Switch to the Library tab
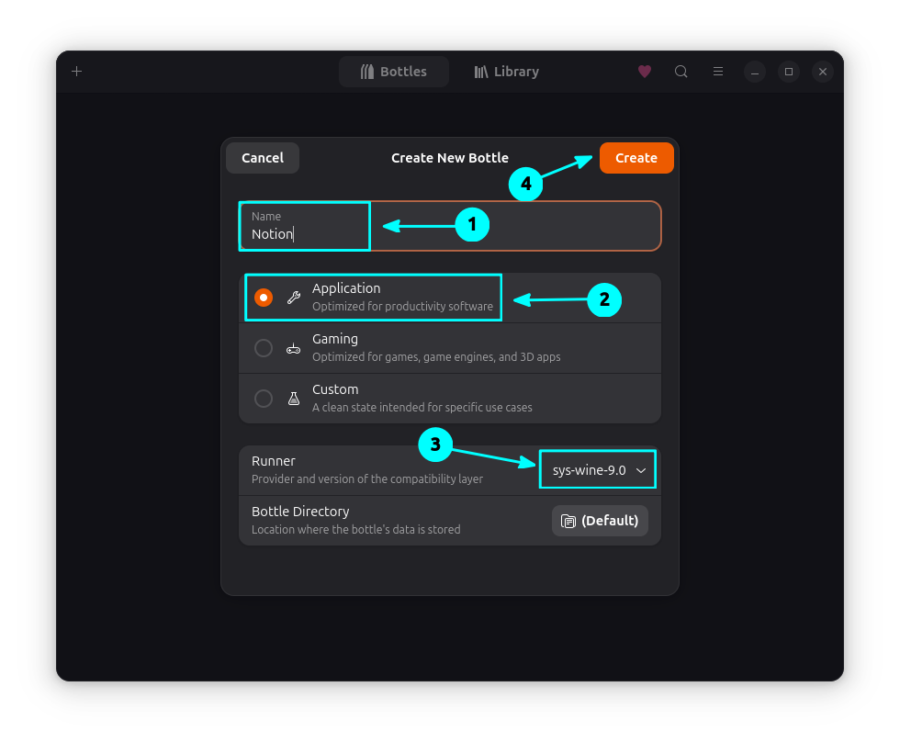 tap(506, 72)
